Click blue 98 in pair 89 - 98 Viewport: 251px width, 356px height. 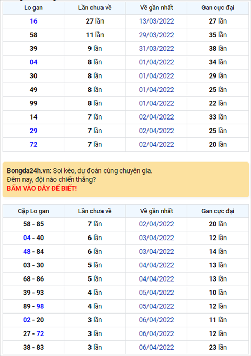click(40, 306)
